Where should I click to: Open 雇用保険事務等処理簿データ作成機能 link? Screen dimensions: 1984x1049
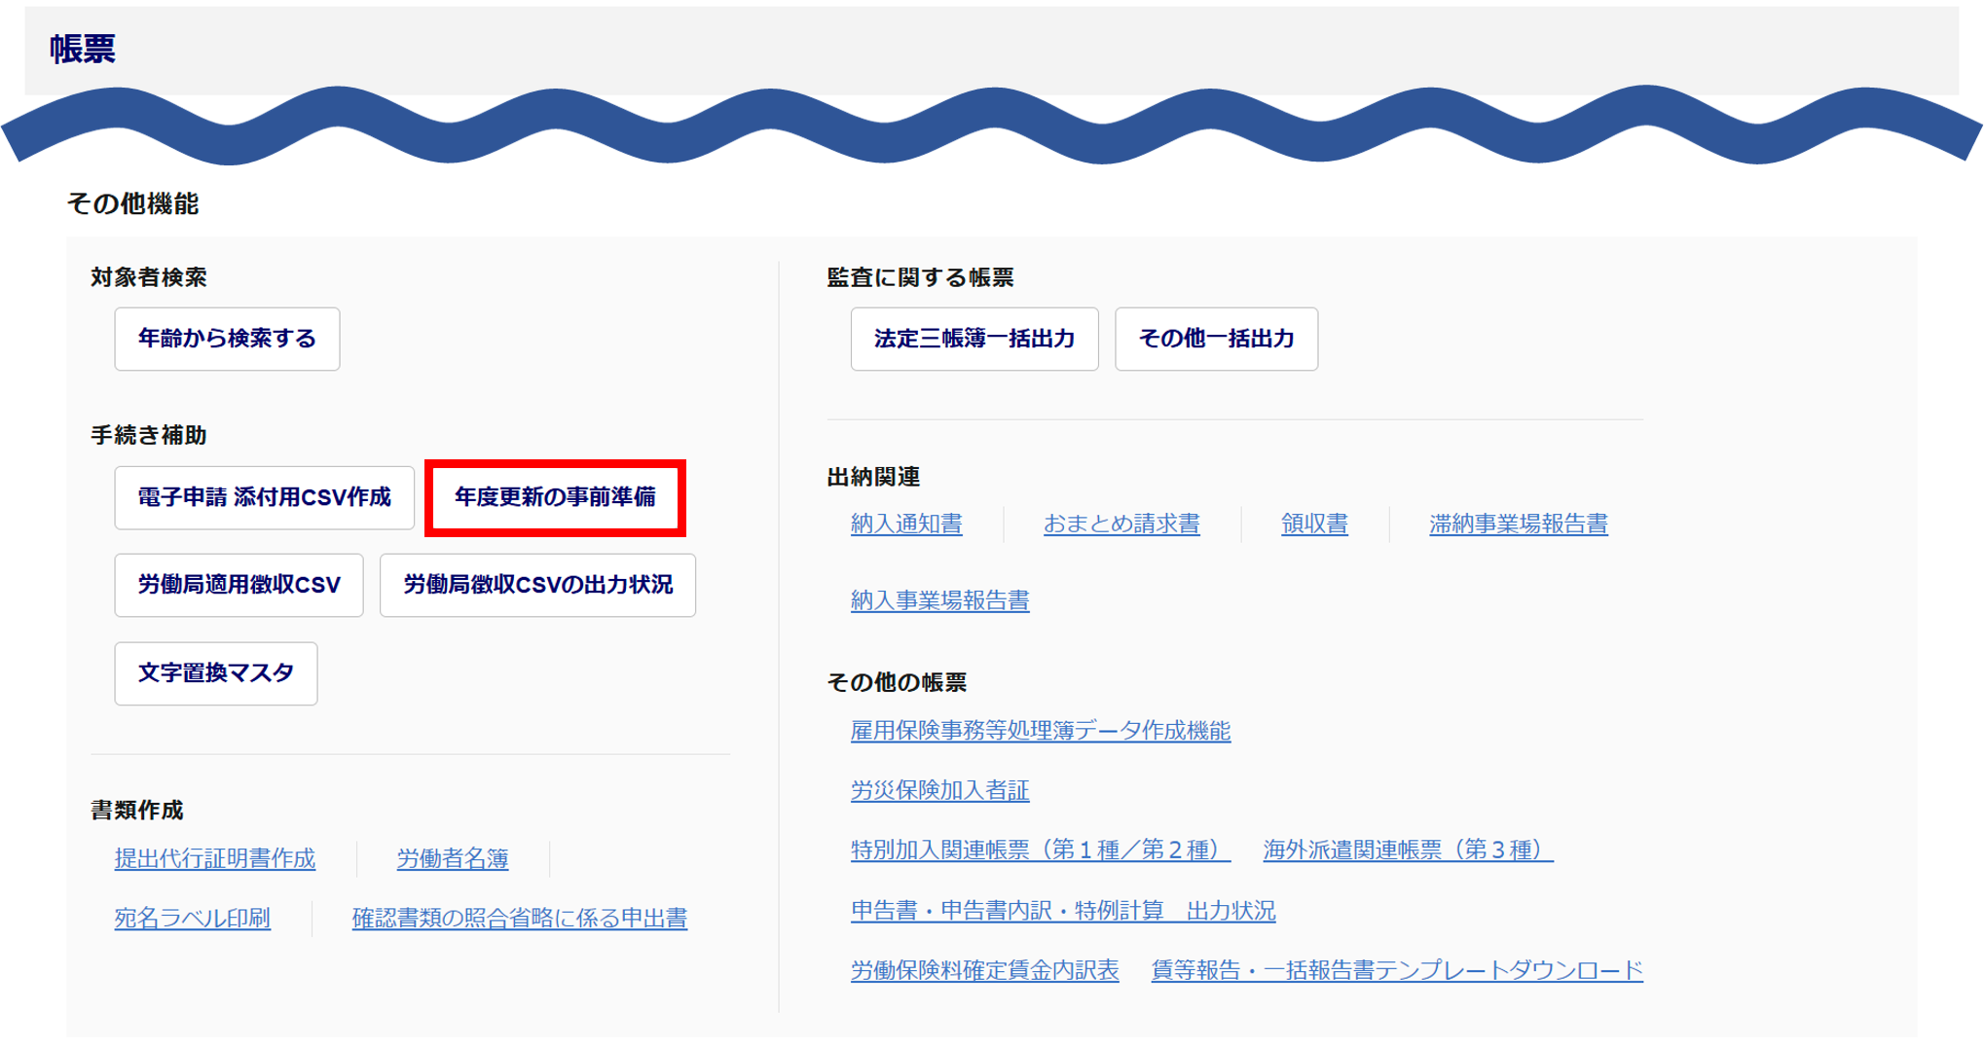(1041, 731)
